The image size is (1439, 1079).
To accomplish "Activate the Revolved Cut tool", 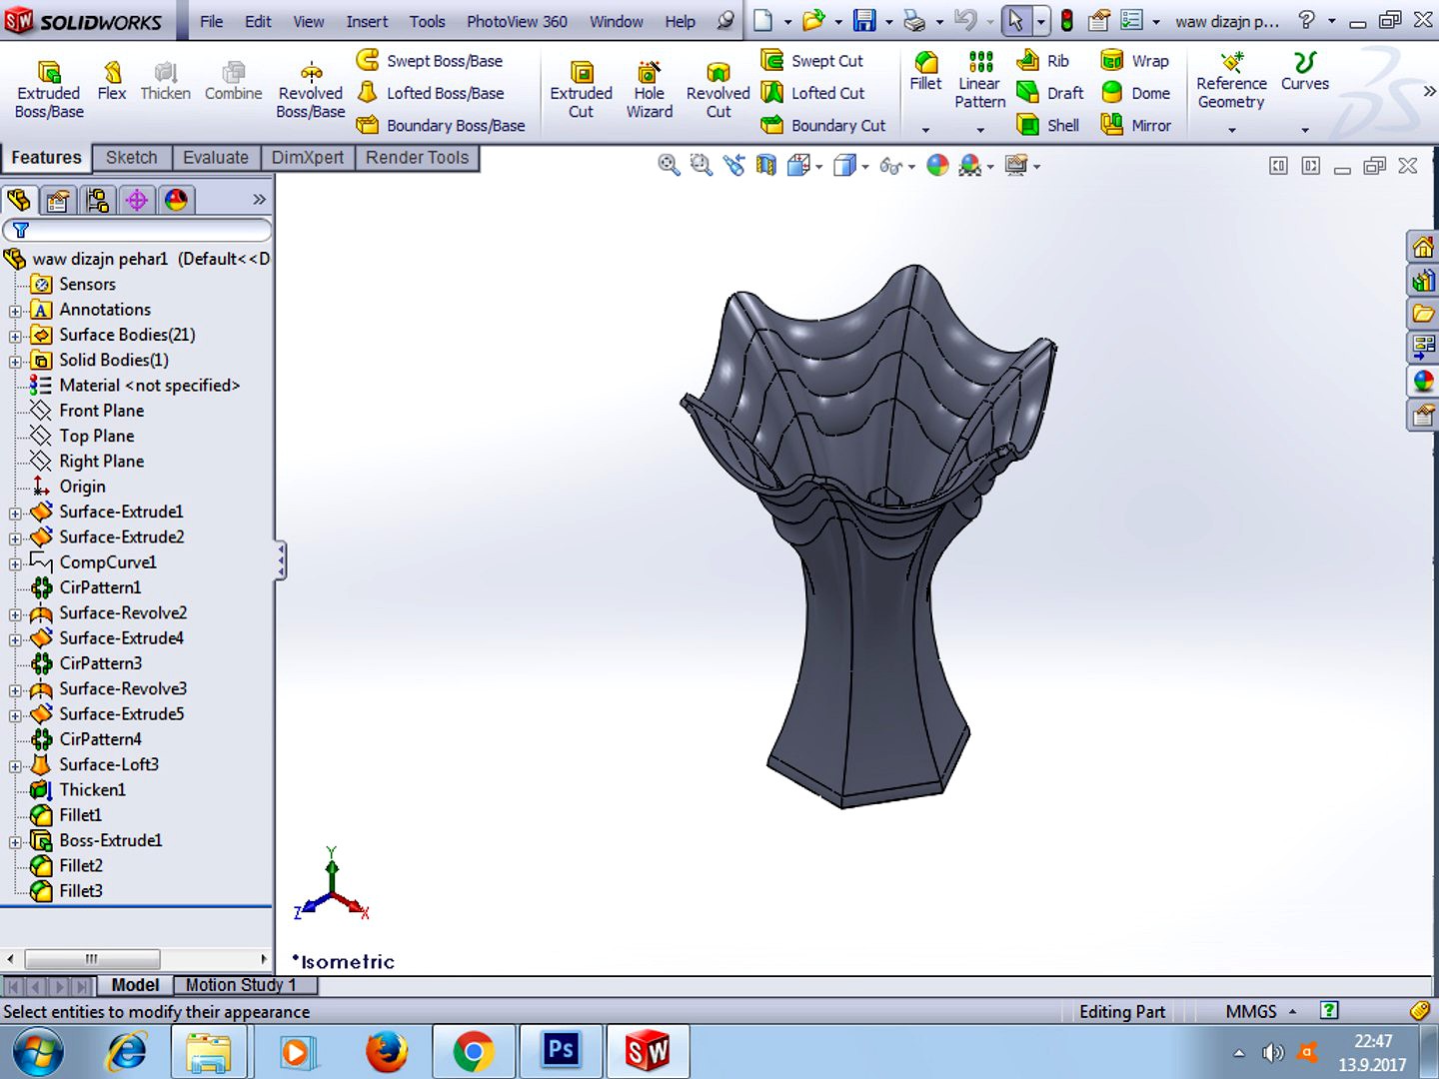I will coord(719,89).
